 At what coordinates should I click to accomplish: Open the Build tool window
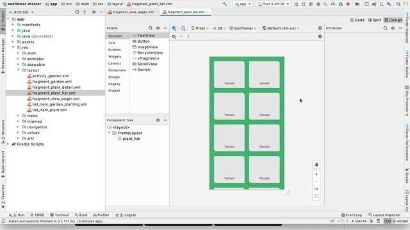coord(81,215)
